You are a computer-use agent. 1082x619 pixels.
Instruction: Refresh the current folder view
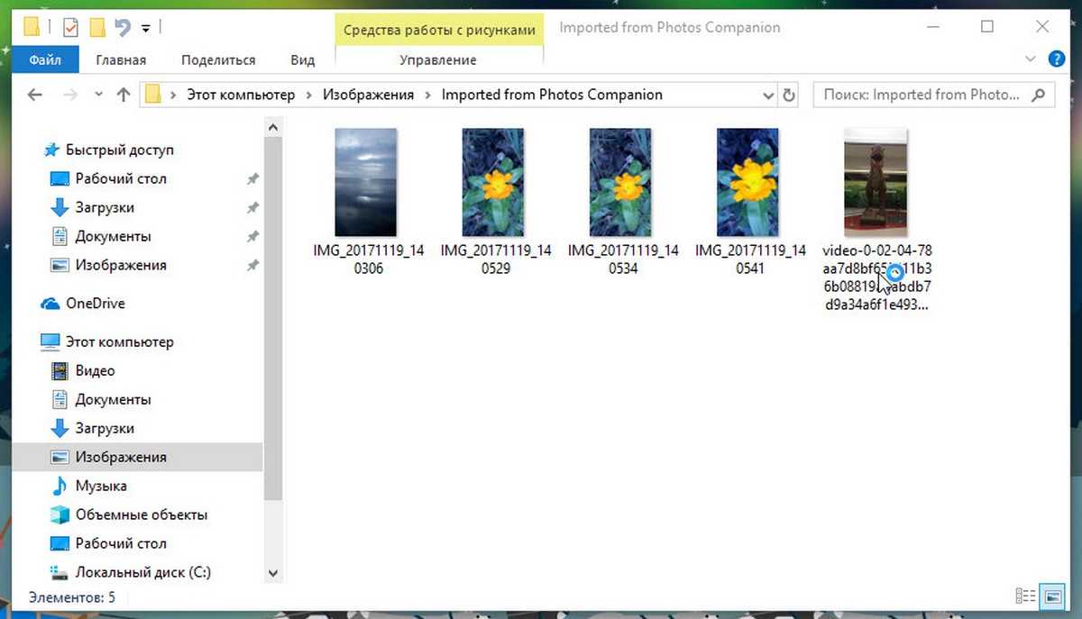coord(789,95)
